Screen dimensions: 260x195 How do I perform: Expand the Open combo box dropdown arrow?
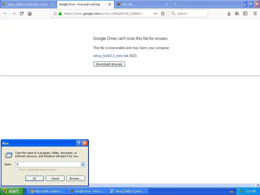pos(83,164)
